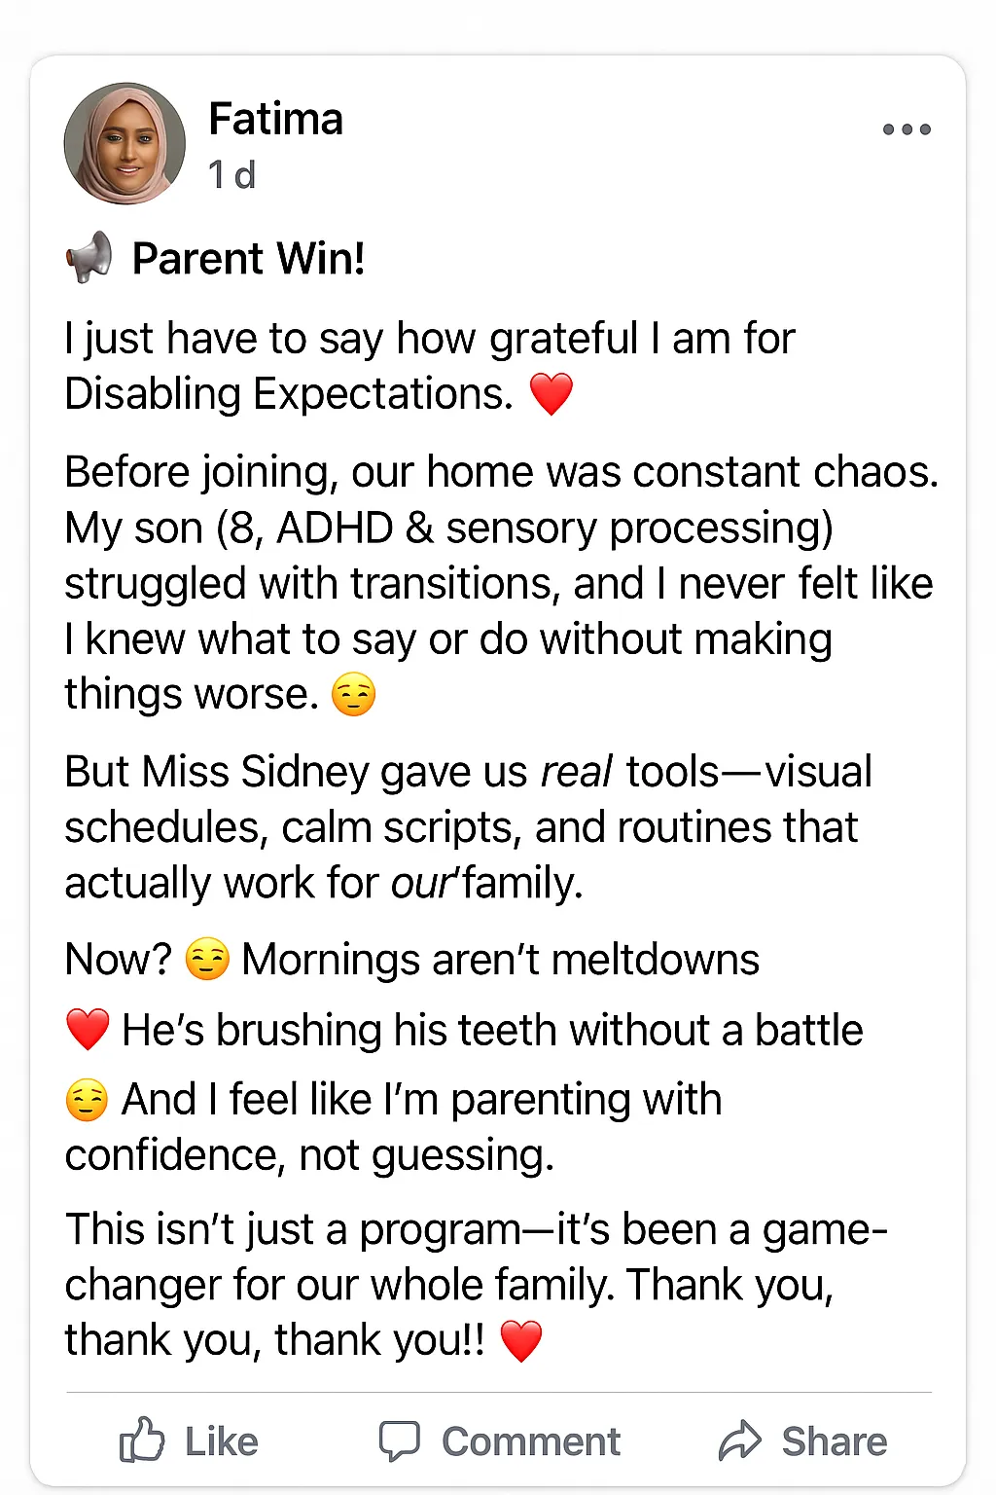The height and width of the screenshot is (1495, 996).
Task: Click the red heart after Disabling Expectations
Action: (x=551, y=394)
